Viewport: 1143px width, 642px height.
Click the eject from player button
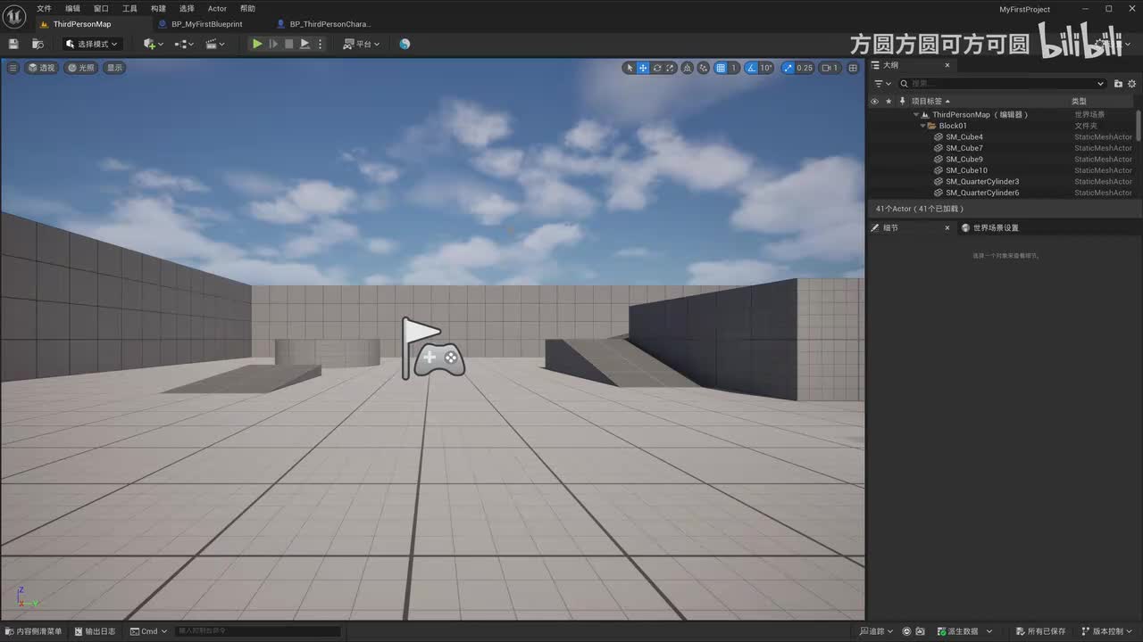[x=305, y=44]
